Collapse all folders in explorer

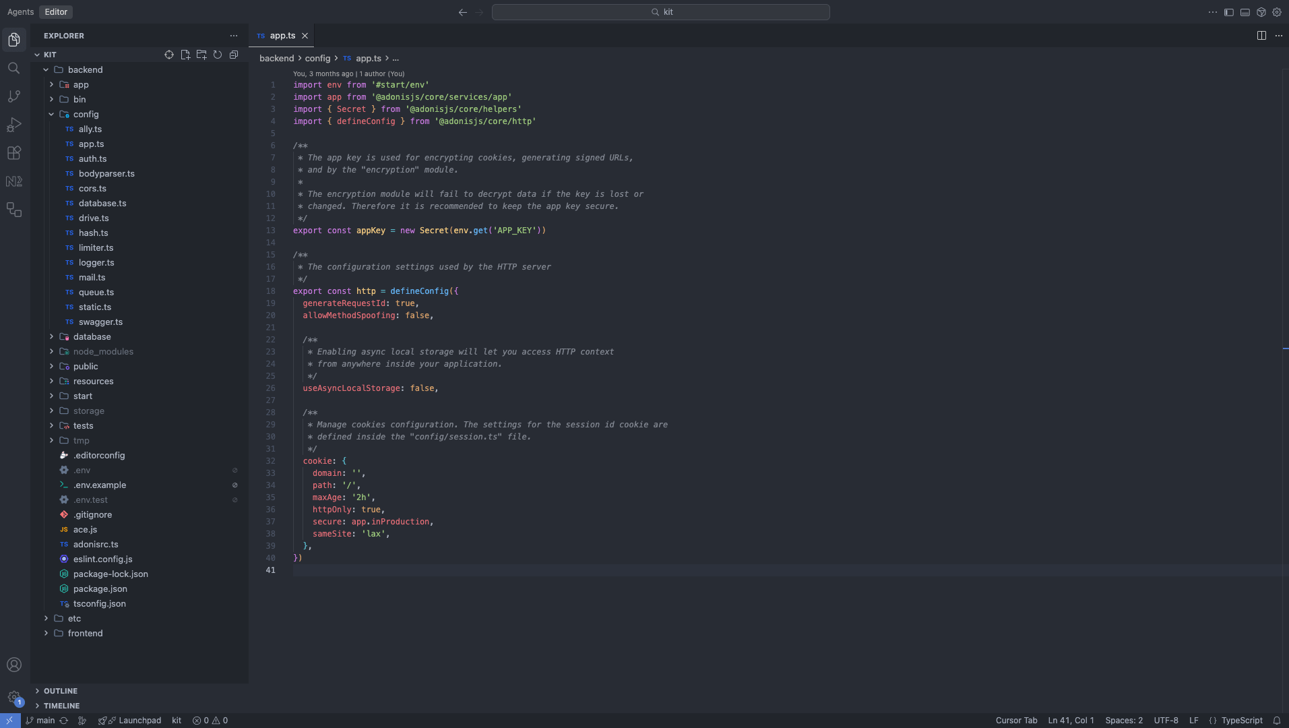pos(234,55)
